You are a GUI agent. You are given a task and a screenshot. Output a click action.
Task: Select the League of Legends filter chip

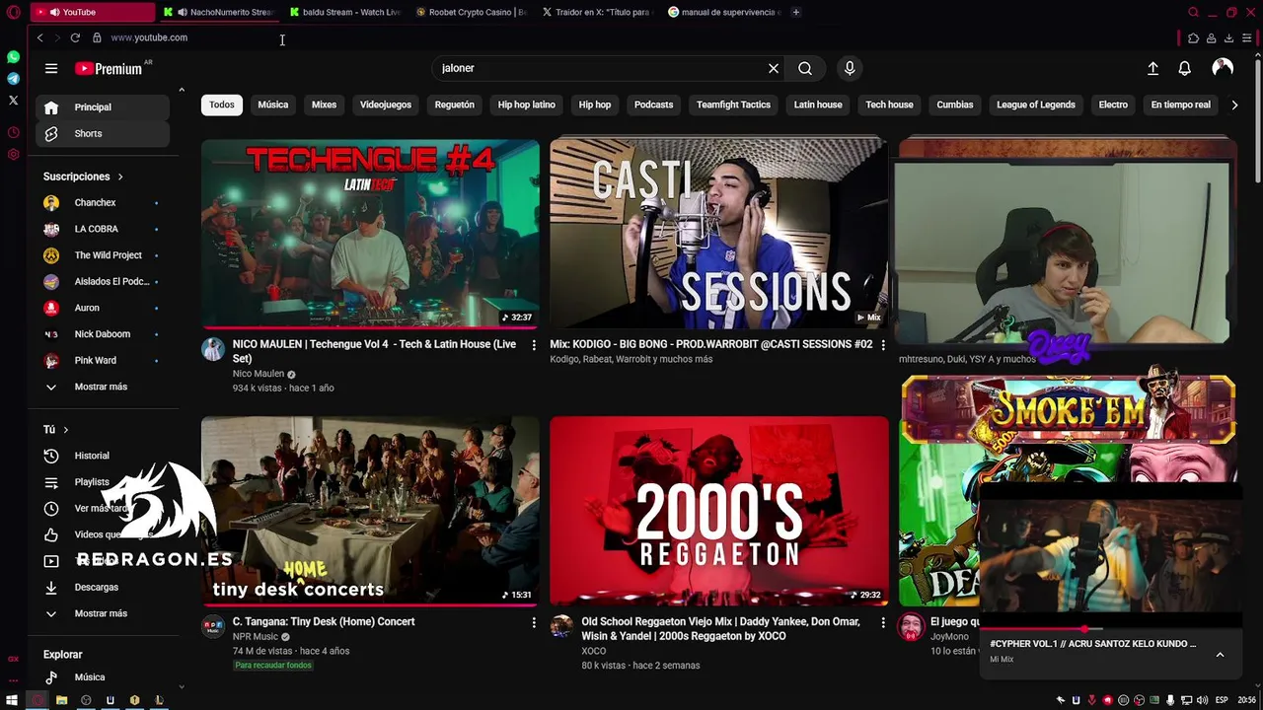tap(1036, 105)
